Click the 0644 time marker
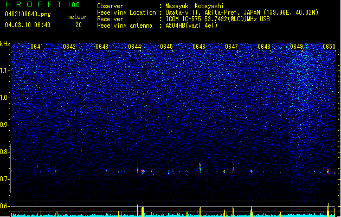 coord(134,47)
